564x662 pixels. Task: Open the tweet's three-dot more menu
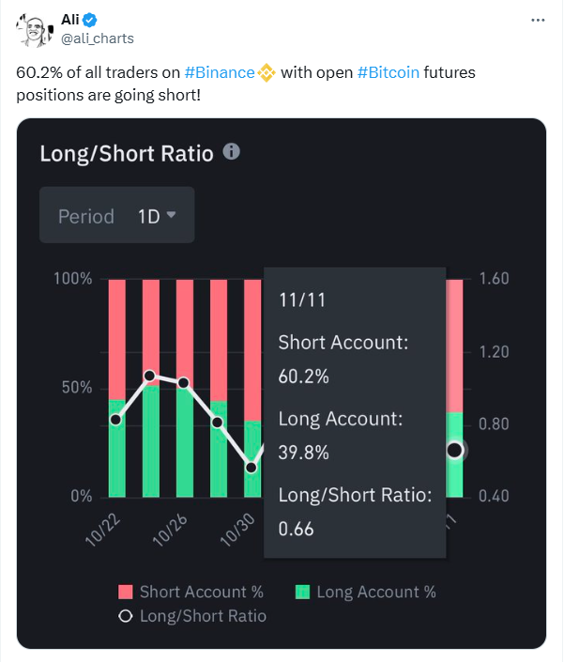(537, 20)
